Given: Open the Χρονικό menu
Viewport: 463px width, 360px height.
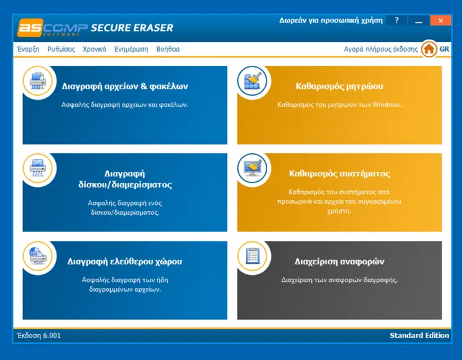Looking at the screenshot, I should coord(94,49).
